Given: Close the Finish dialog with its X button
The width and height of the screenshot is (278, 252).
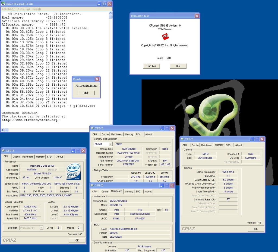Looking at the screenshot, I should (x=97, y=79).
